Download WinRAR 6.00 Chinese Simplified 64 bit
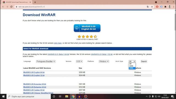The width and height of the screenshot is (176, 99). tap(38, 93)
